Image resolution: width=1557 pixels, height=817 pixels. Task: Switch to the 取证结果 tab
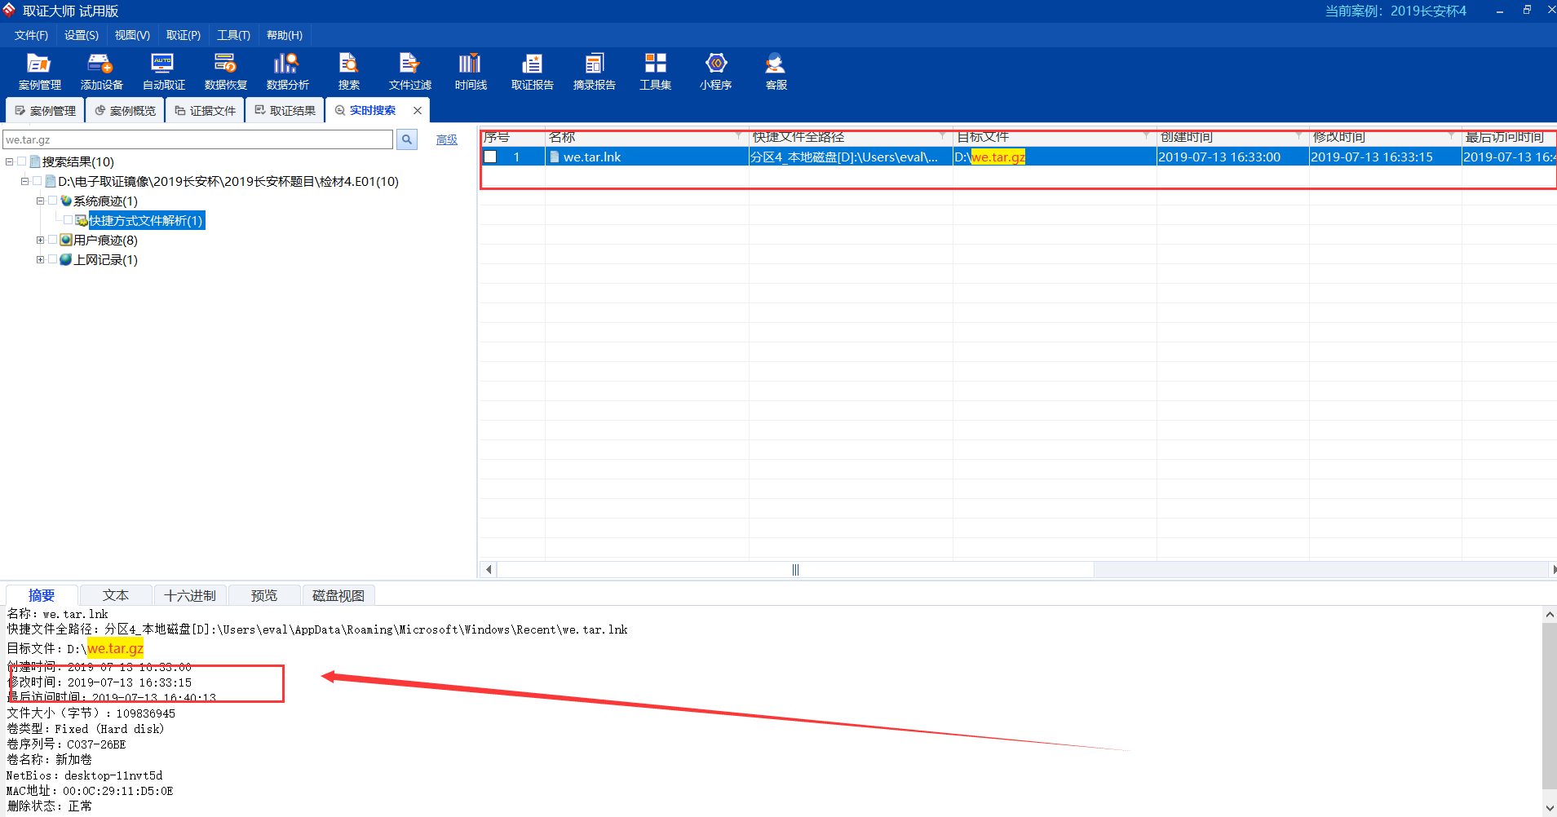point(285,110)
